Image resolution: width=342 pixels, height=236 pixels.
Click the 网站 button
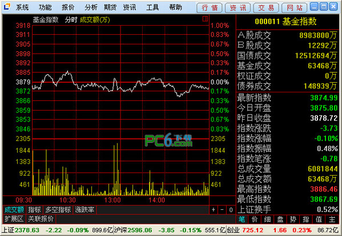(295, 8)
